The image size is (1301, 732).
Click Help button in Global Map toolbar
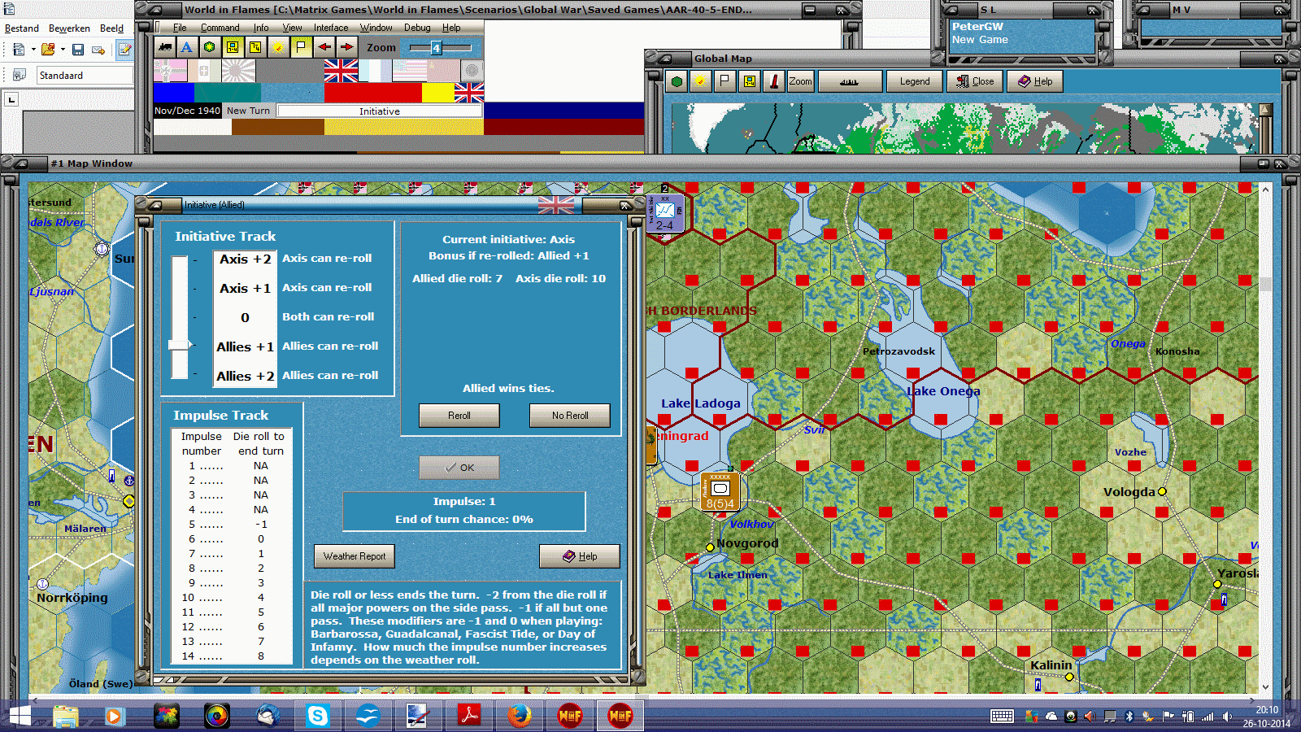click(x=1035, y=81)
